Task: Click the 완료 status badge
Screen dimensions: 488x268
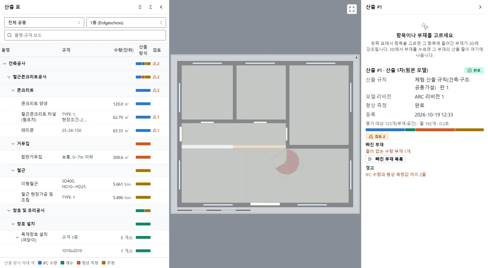Action: 474,70
